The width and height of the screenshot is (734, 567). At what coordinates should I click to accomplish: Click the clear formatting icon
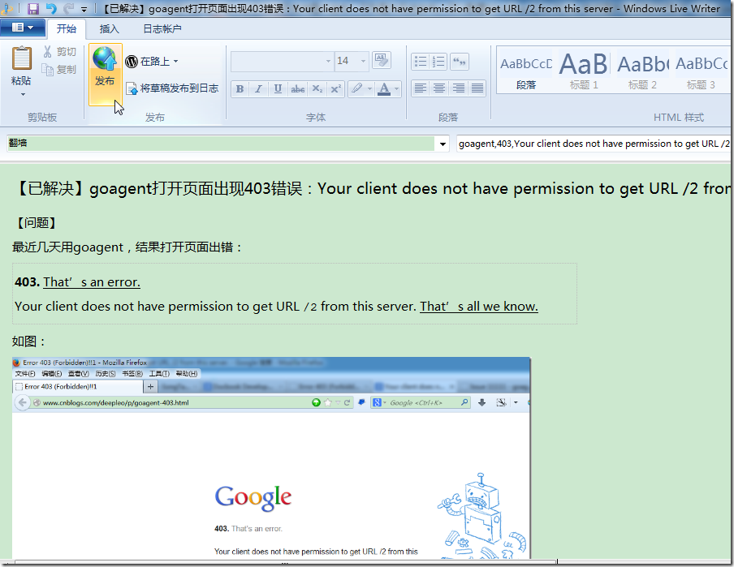pos(382,60)
